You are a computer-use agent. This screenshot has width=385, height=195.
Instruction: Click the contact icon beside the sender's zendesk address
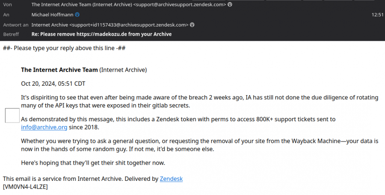(x=230, y=4)
